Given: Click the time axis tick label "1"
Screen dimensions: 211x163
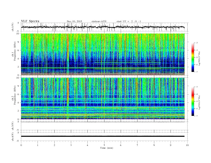Looking at the screenshot, I should (38, 145).
